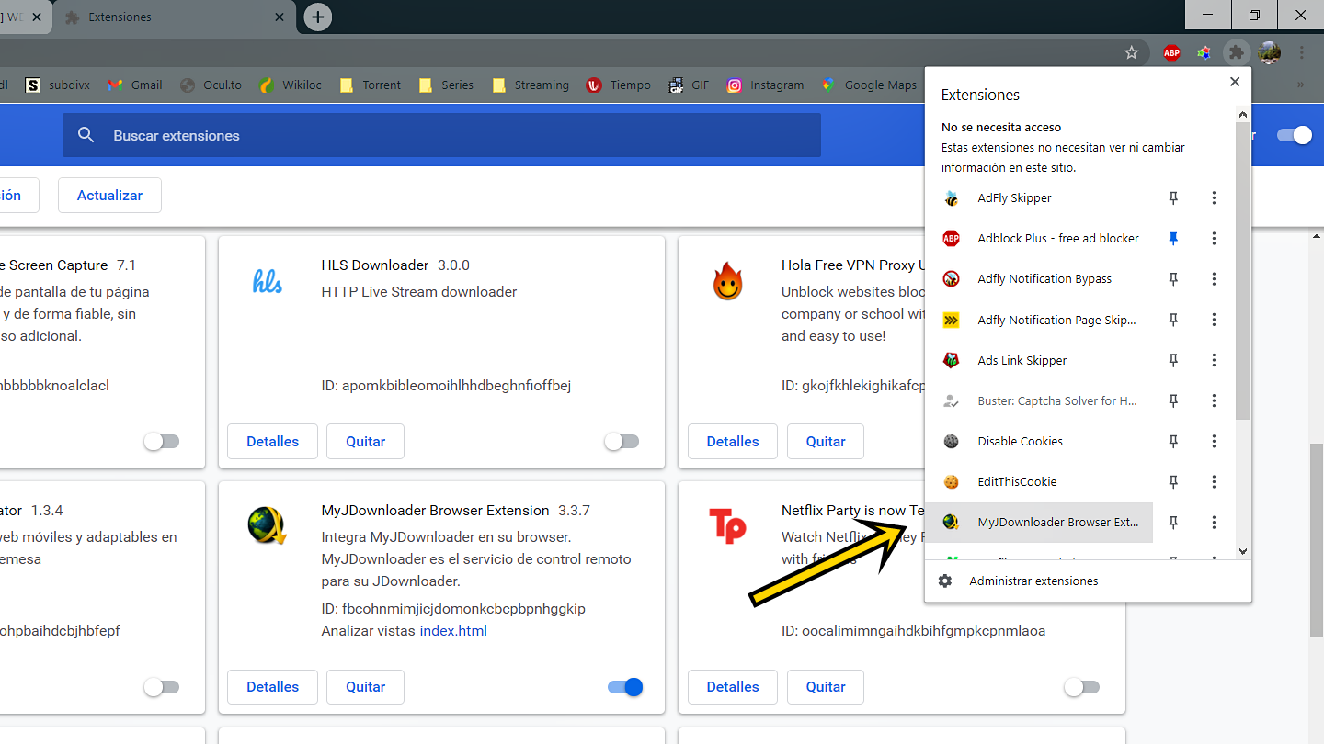Click the ABP icon in the Chrome toolbar
Viewport: 1324px width, 744px height.
coord(1171,52)
